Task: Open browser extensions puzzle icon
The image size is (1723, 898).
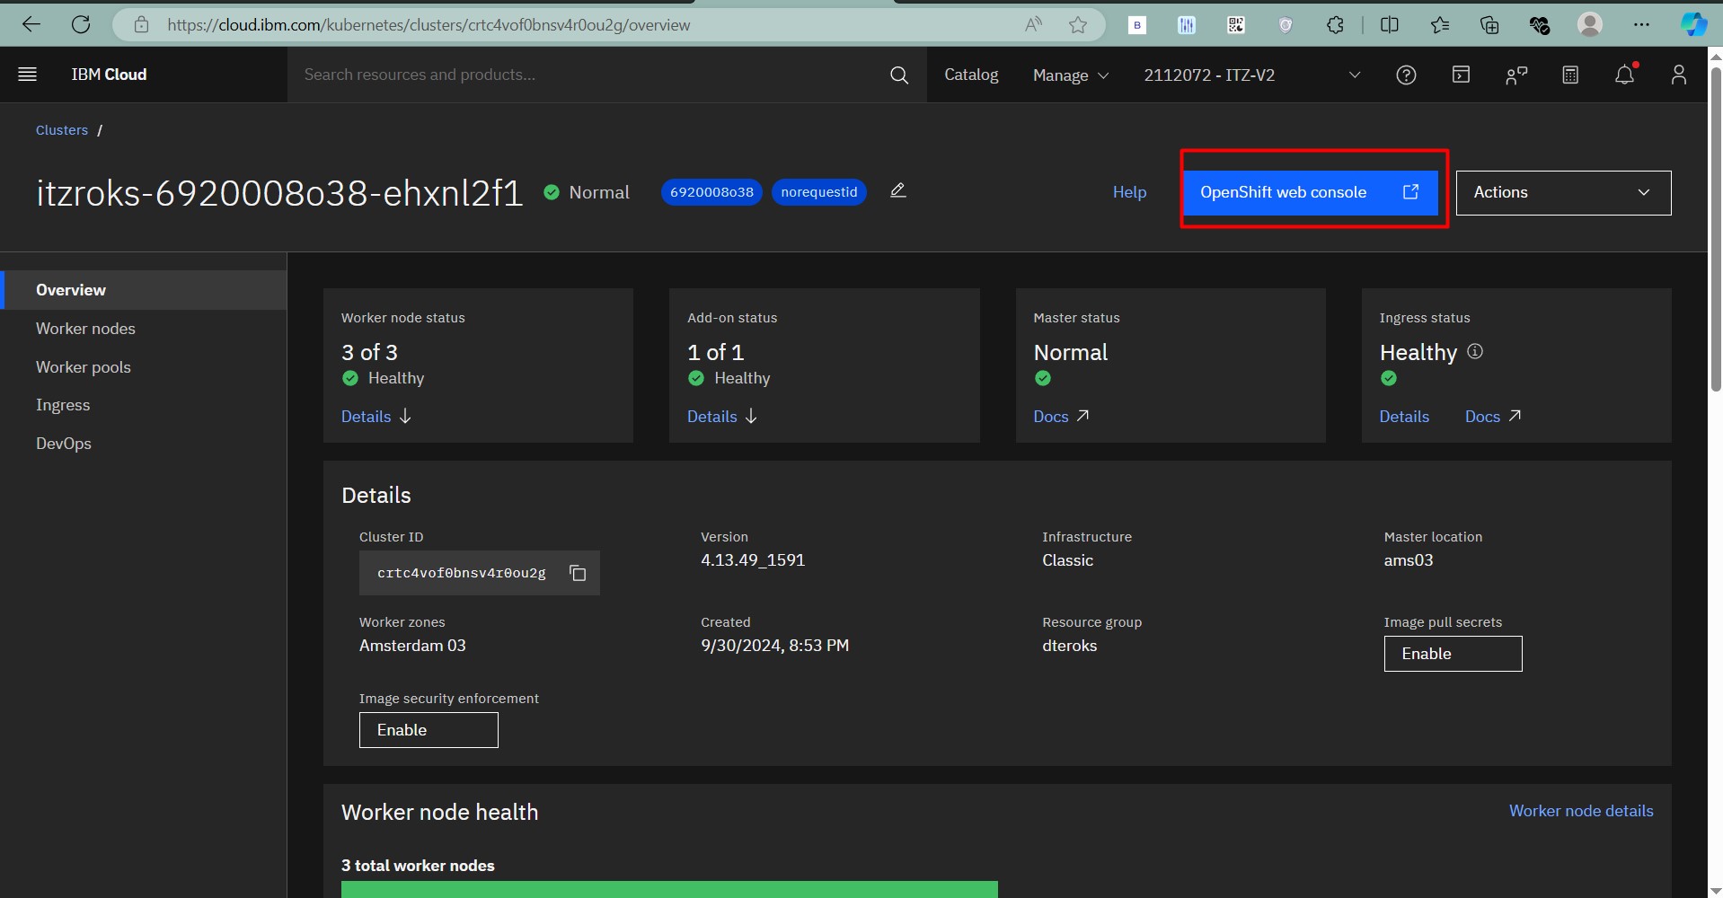Action: [x=1336, y=24]
